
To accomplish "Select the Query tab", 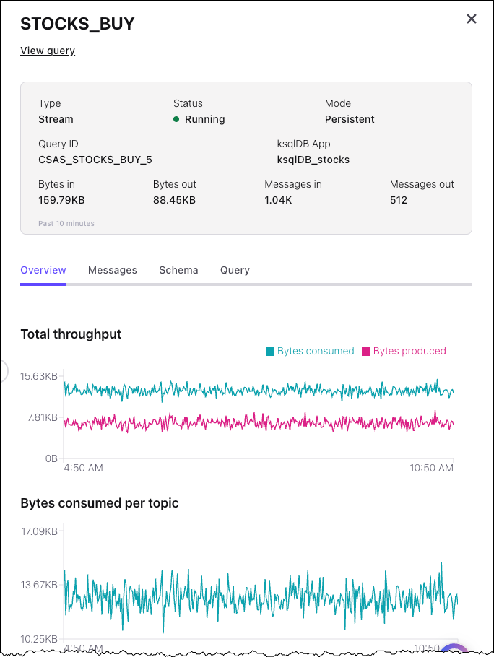I will tap(235, 270).
